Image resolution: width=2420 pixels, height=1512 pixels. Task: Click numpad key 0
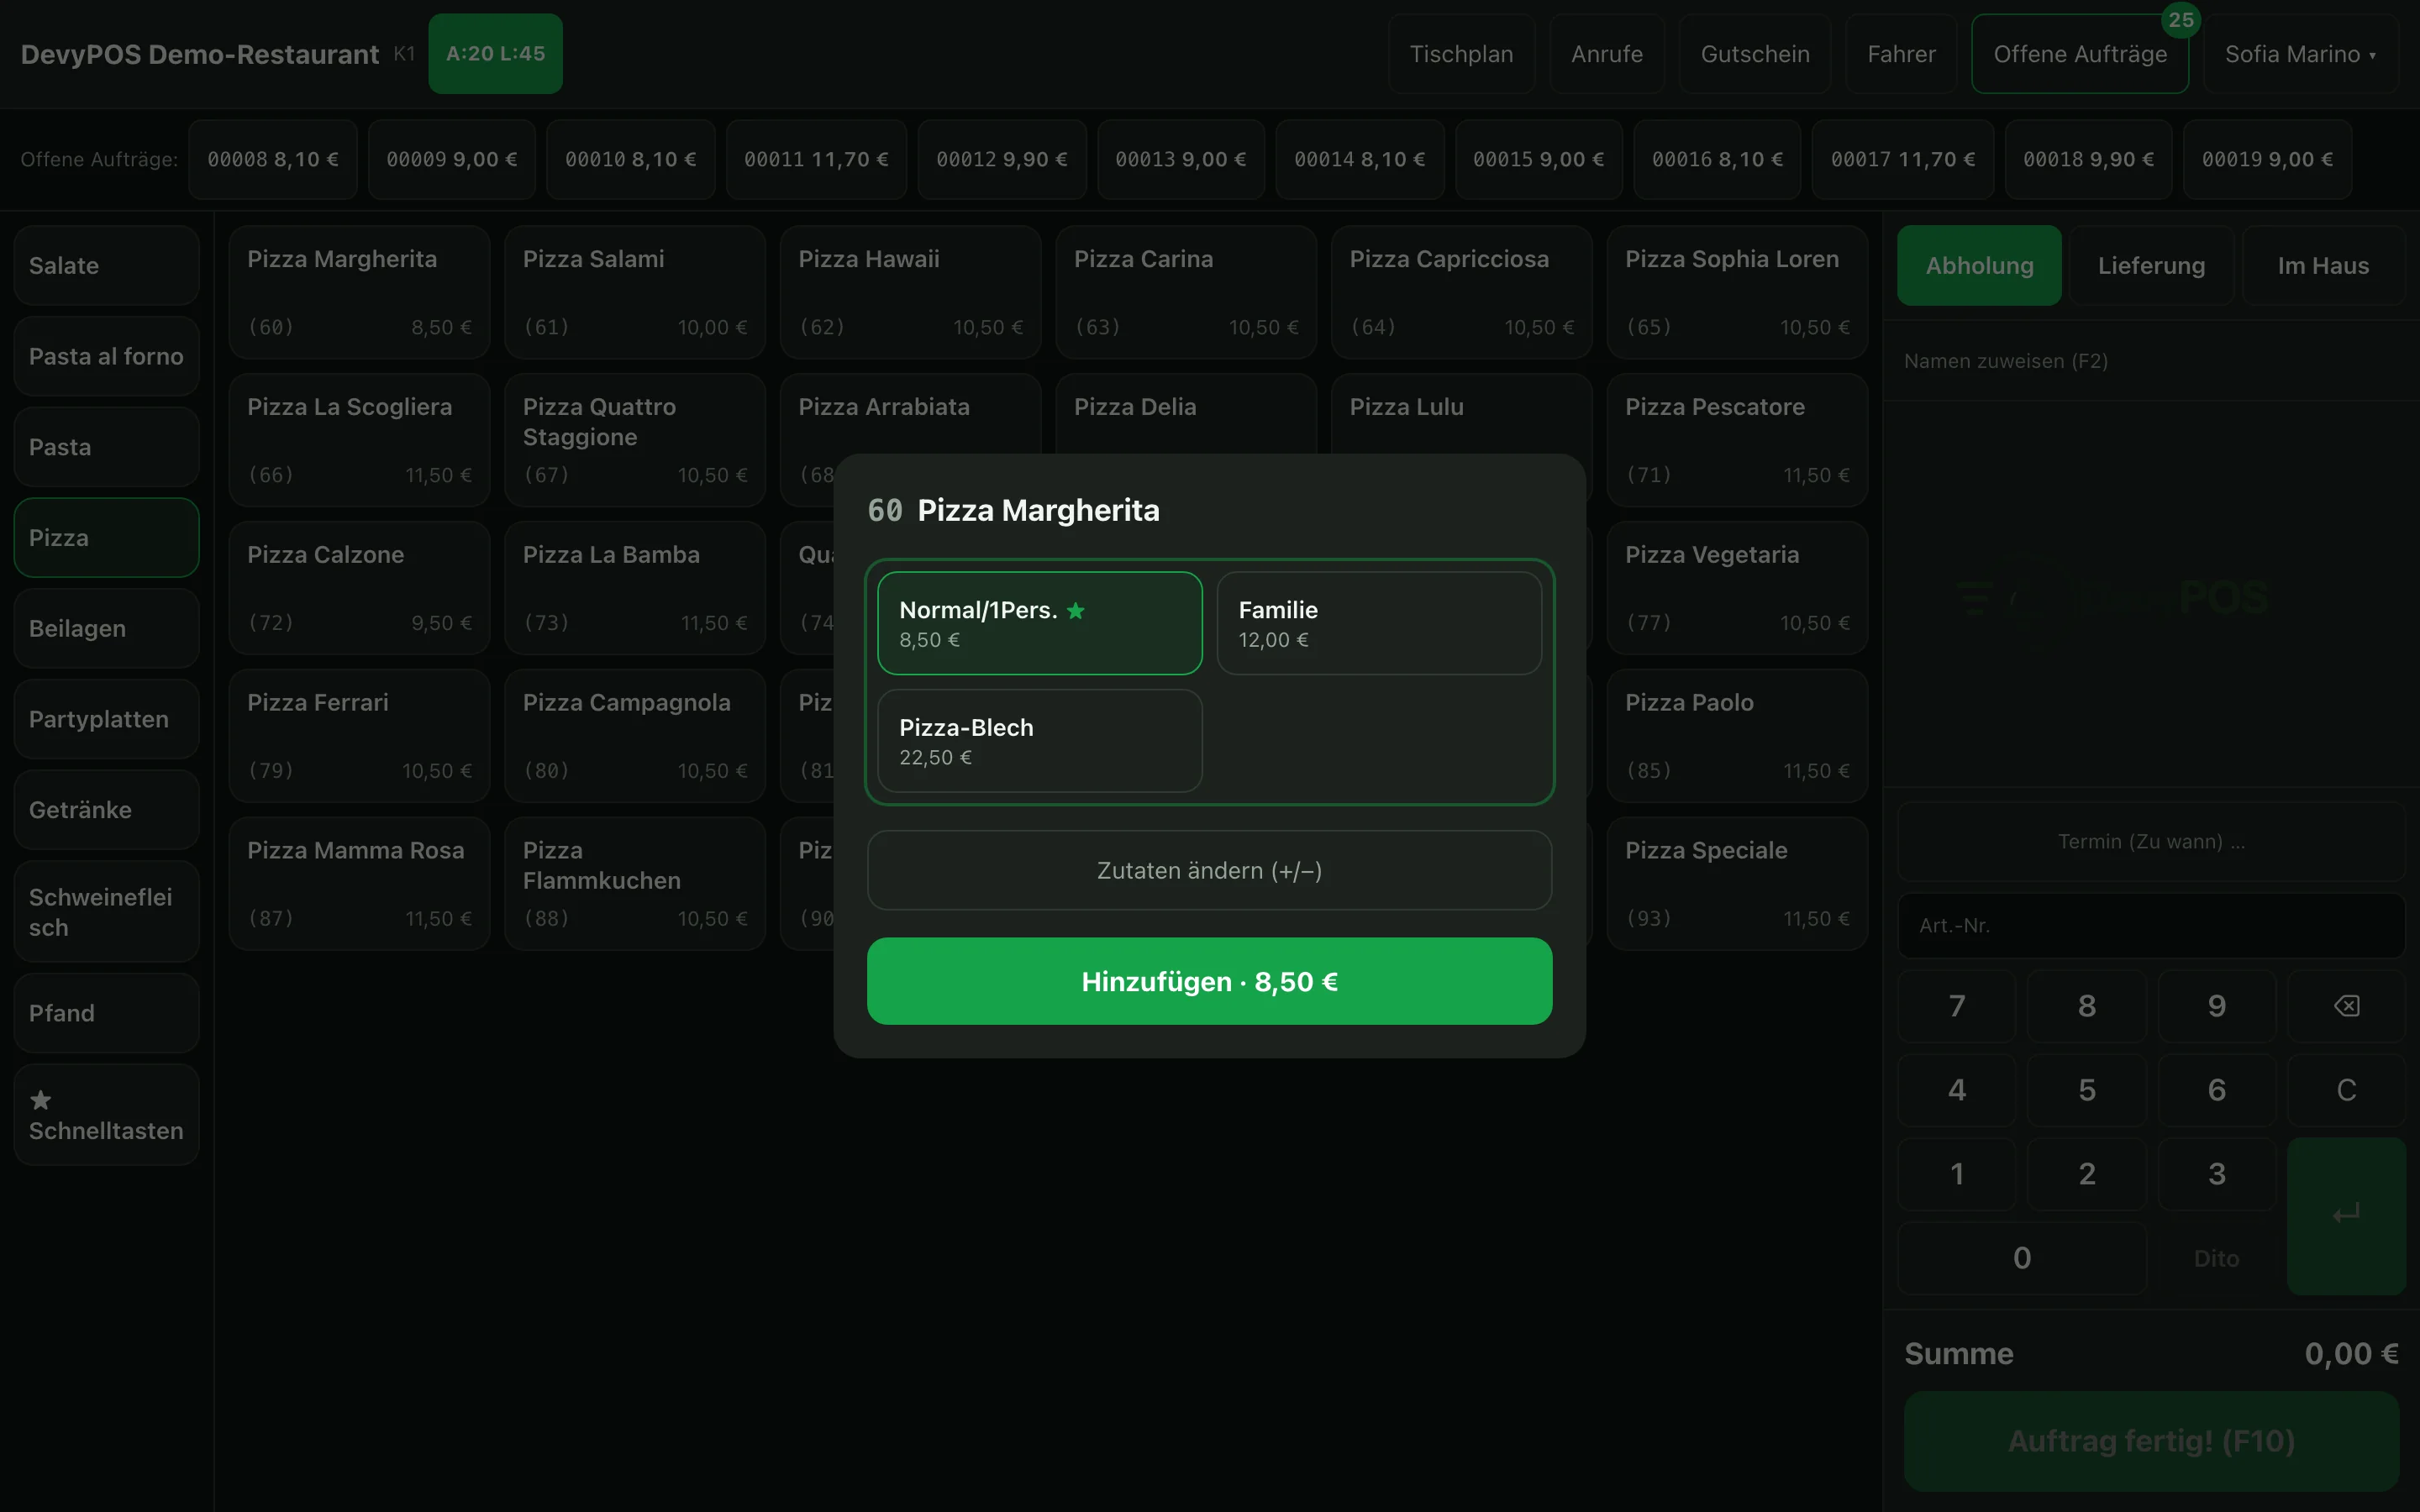[x=2021, y=1258]
